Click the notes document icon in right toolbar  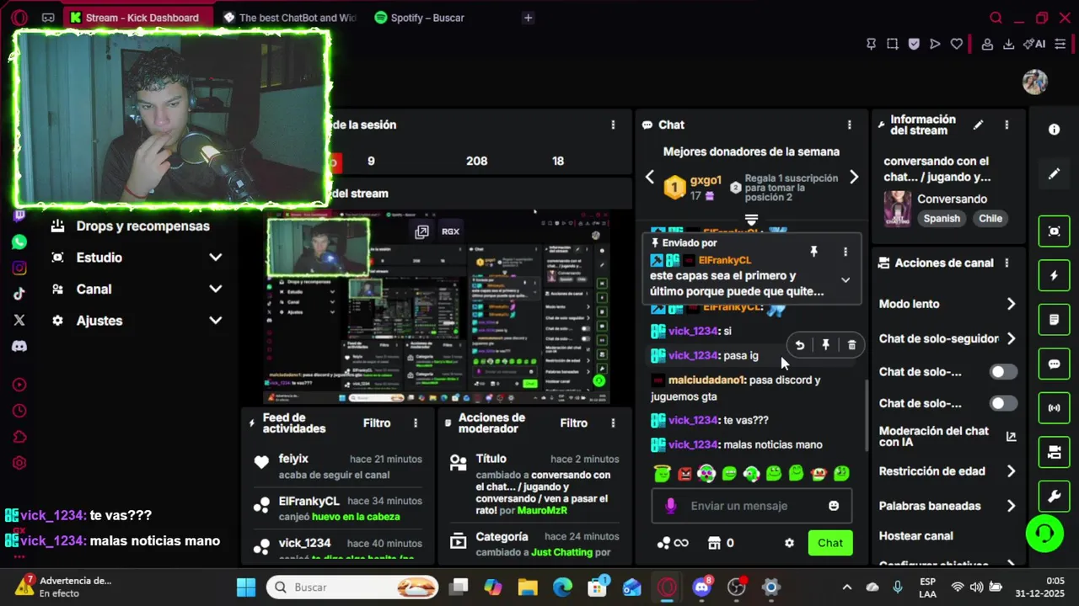pyautogui.click(x=1054, y=320)
